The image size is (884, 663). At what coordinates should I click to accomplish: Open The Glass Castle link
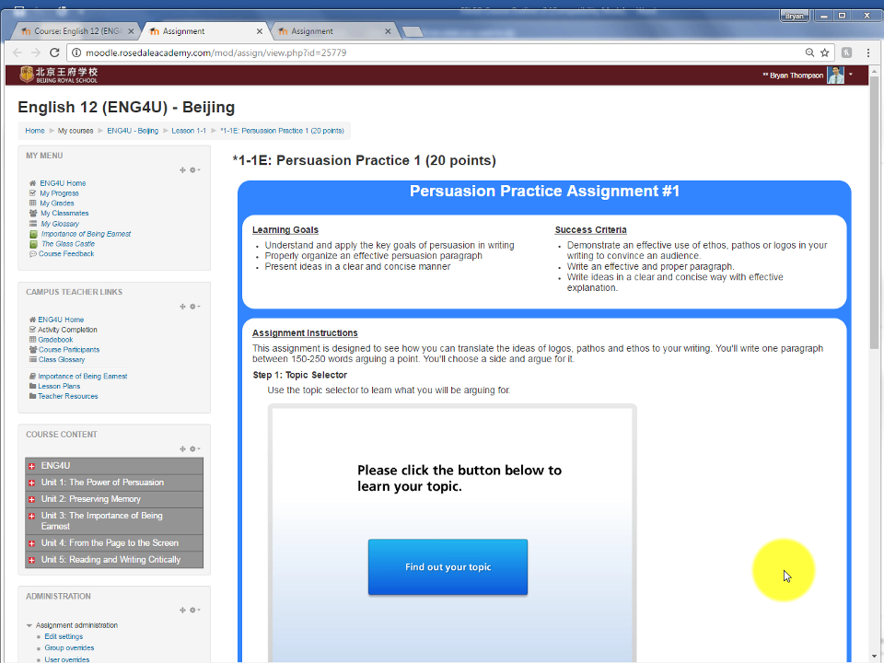tap(67, 244)
